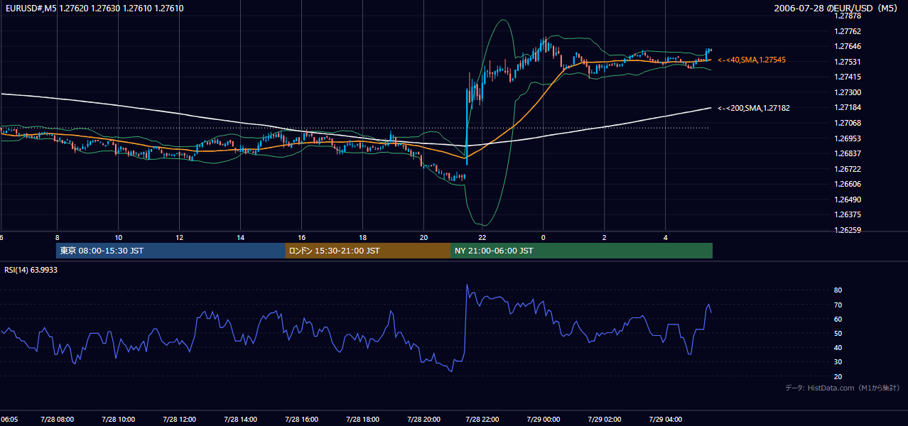Screen dimensions: 908x426
Task: Click the 7/28 14:00 time label
Action: [x=240, y=420]
